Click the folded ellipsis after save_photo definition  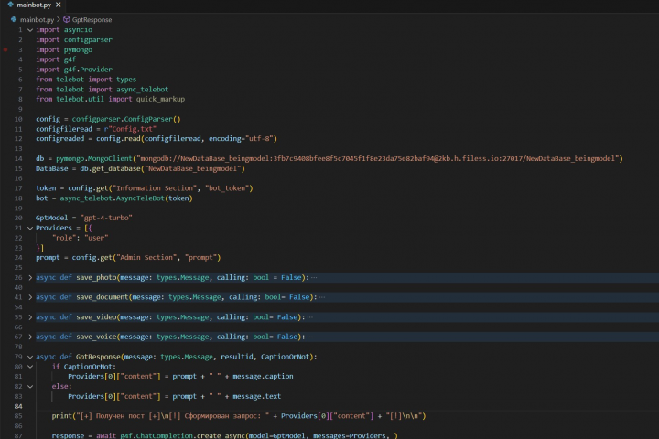[x=314, y=278]
